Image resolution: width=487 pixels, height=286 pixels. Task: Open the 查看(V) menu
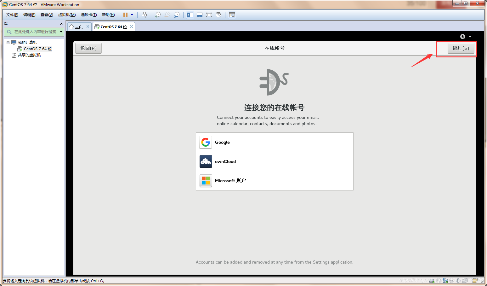pos(47,15)
